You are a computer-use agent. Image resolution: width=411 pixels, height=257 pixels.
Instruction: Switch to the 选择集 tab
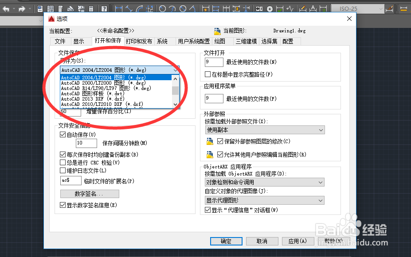269,41
